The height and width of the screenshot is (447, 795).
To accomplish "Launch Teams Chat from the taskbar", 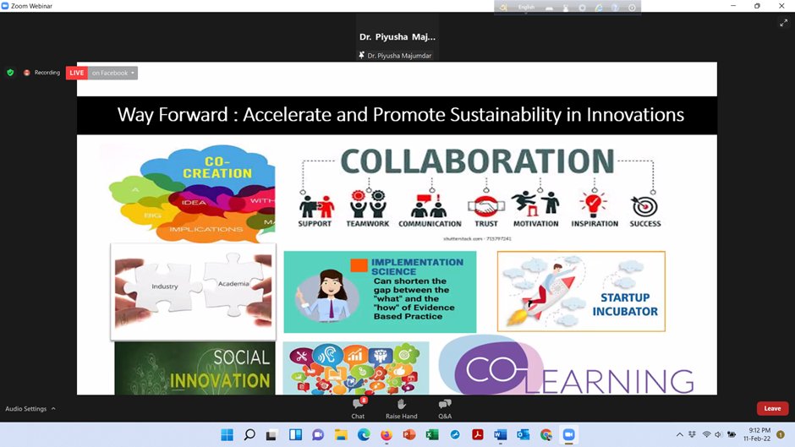I will pos(318,435).
